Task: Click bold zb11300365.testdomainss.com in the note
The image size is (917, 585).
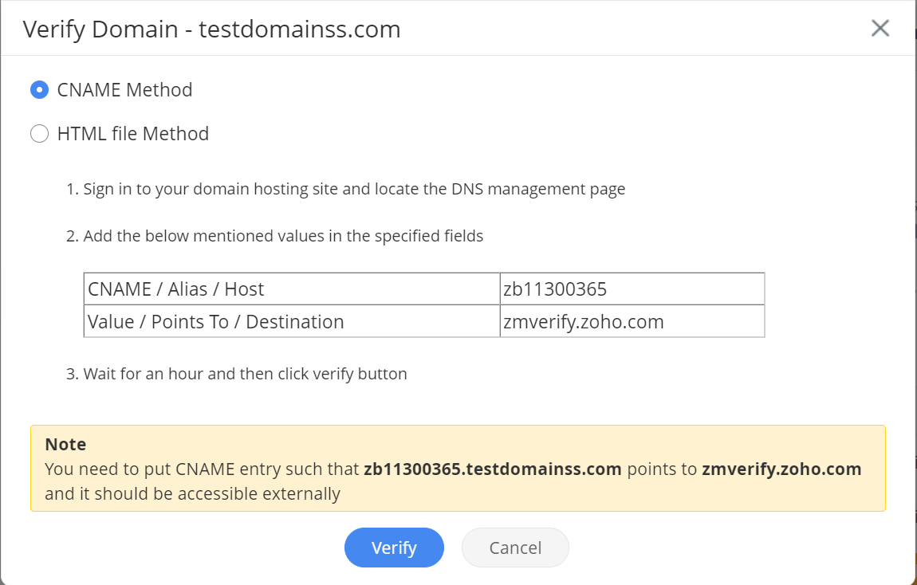Action: pos(492,469)
